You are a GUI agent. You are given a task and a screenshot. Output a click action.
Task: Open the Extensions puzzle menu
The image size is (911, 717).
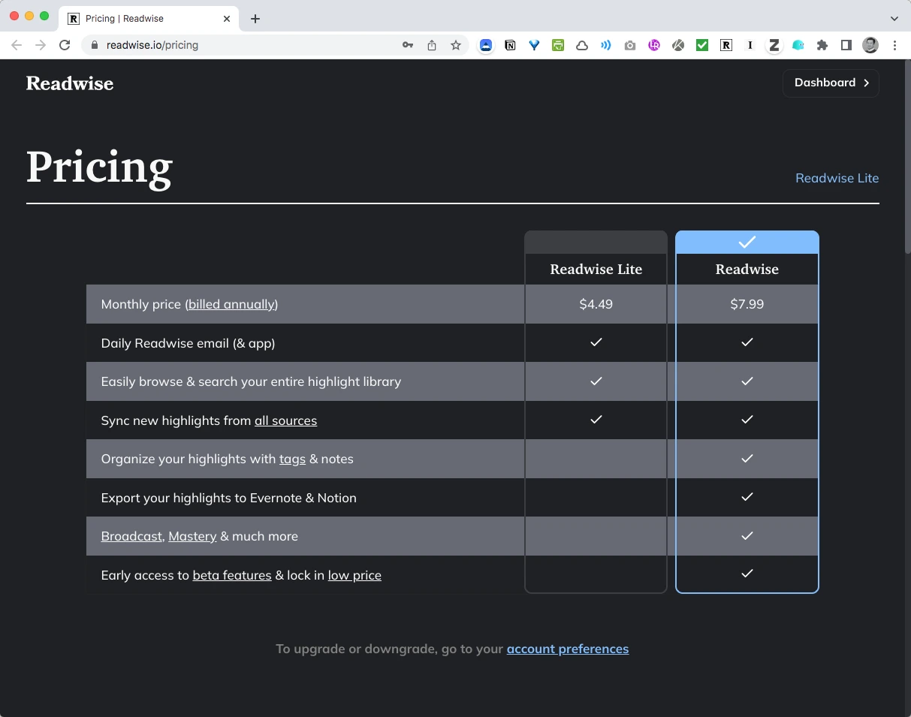(822, 45)
